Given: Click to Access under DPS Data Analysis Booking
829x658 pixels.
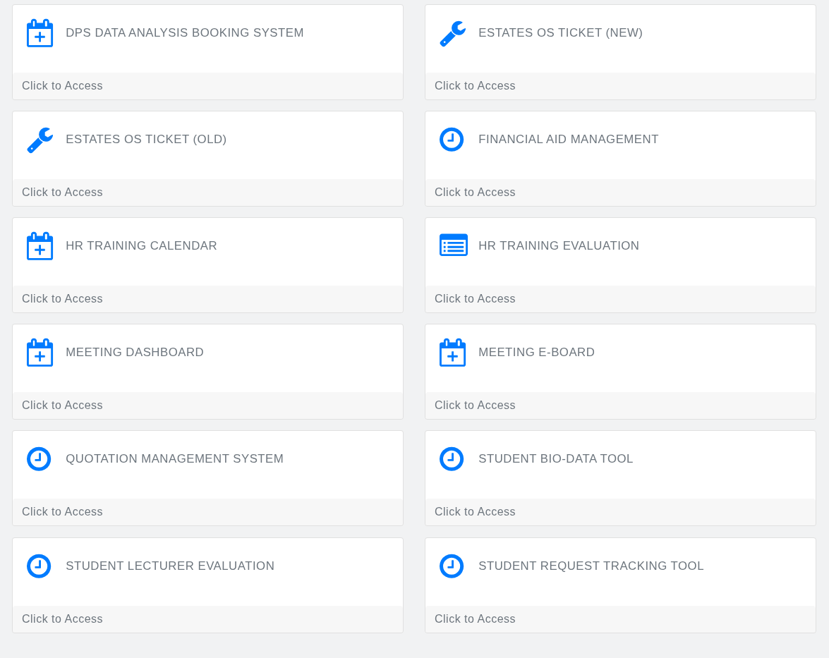Looking at the screenshot, I should [x=62, y=85].
